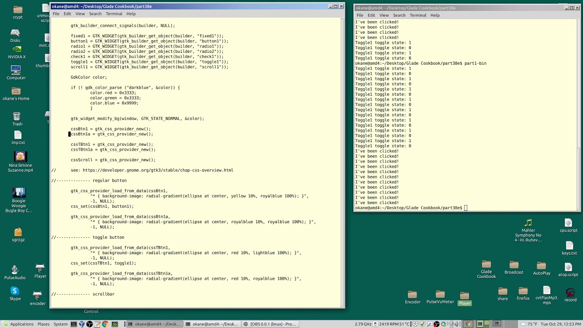The width and height of the screenshot is (583, 328).
Task: Launch system monitor panel launcher
Action: click(x=115, y=324)
